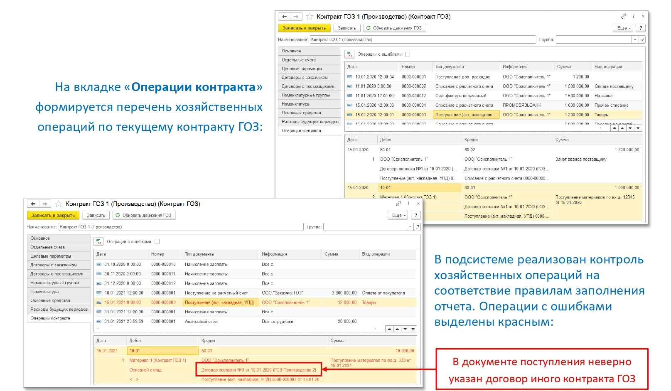The width and height of the screenshot is (671, 391).
Task: Click Зачет аванса поставщику posting text
Action: [581, 159]
